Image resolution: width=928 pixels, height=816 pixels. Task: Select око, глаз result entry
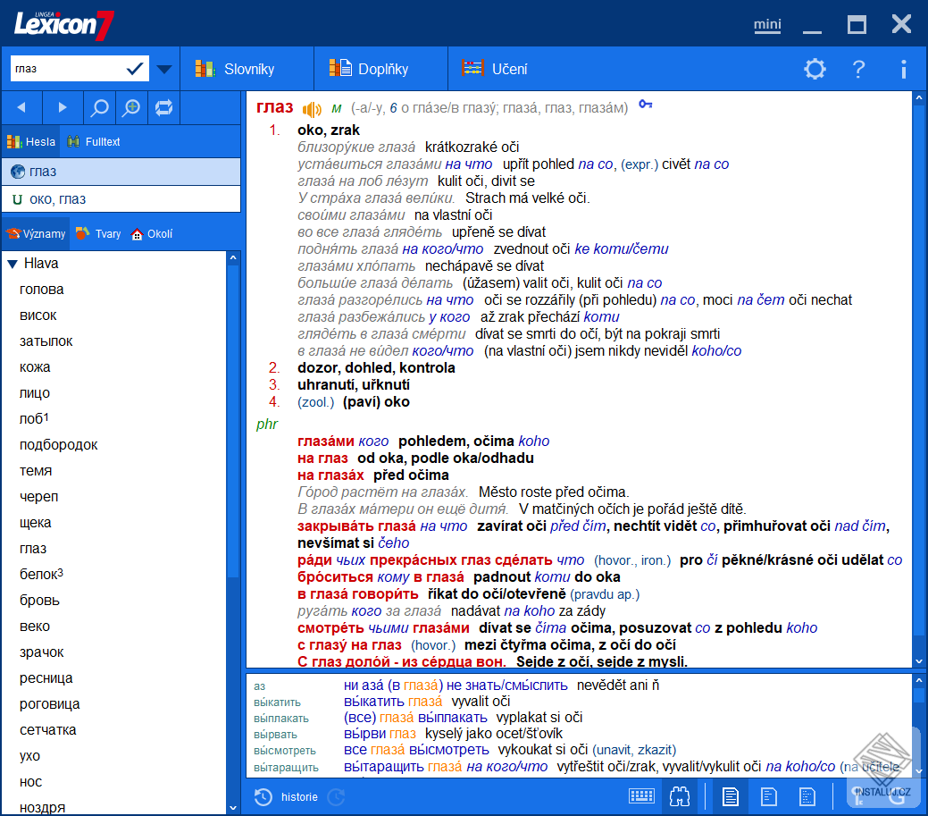pos(121,199)
